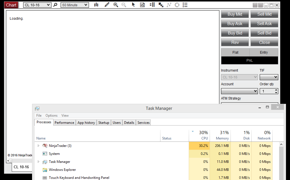The image size is (290, 180).
Task: Click the System process icon
Action: click(x=45, y=154)
